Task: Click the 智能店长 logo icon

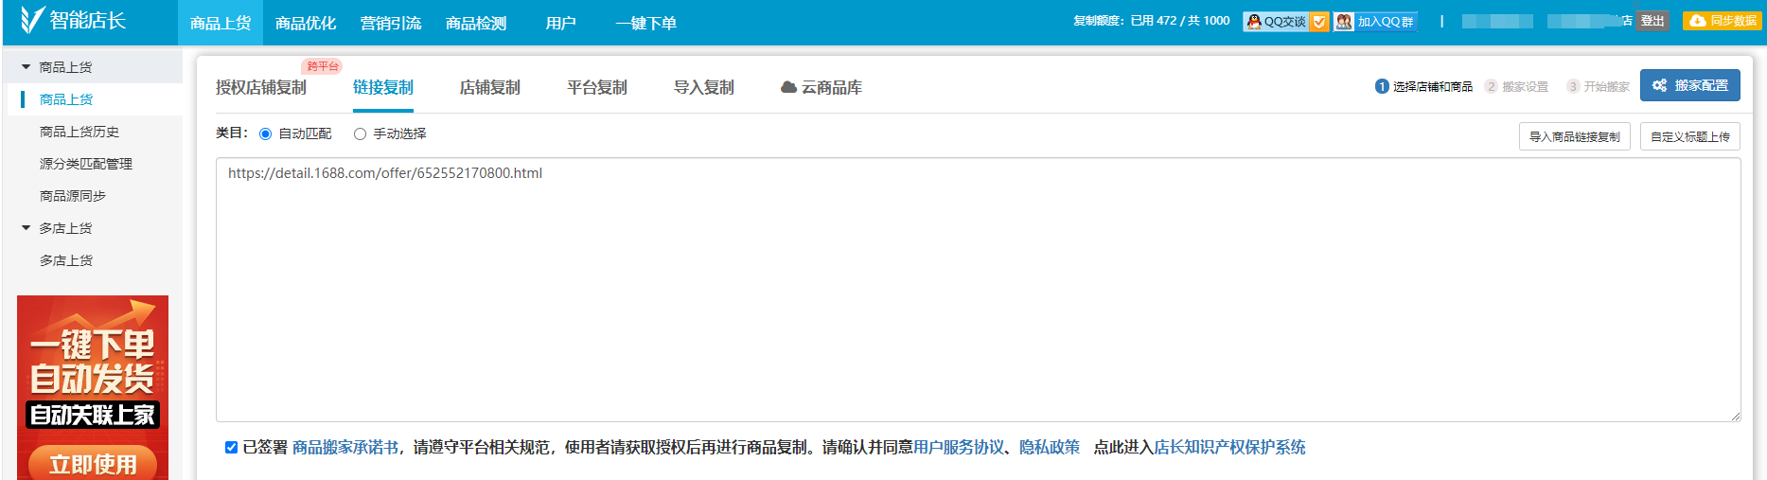Action: click(x=33, y=20)
